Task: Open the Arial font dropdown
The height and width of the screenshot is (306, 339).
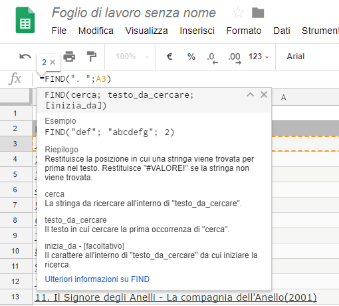Action: coord(296,57)
